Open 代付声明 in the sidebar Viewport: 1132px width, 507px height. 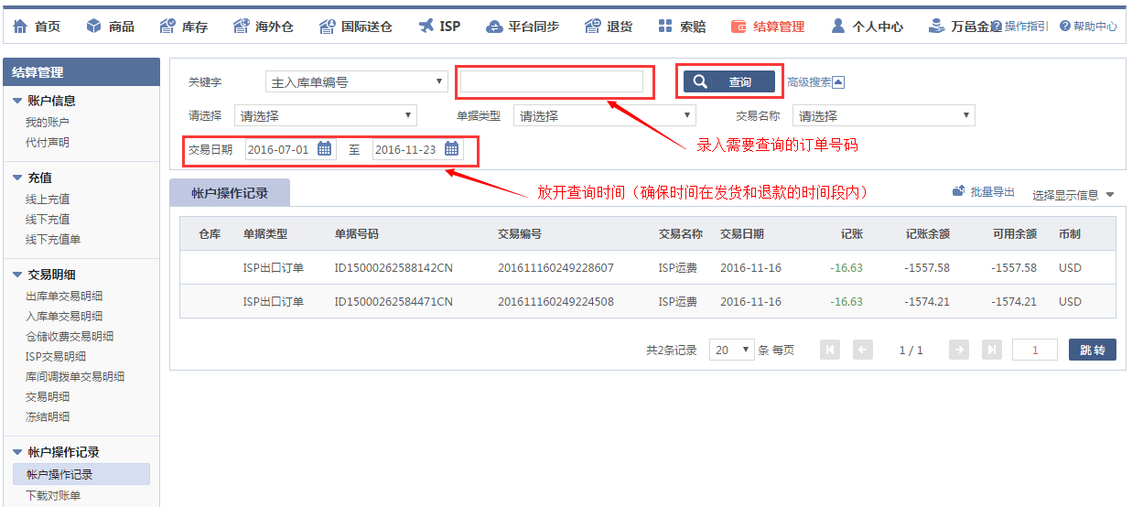(x=48, y=143)
